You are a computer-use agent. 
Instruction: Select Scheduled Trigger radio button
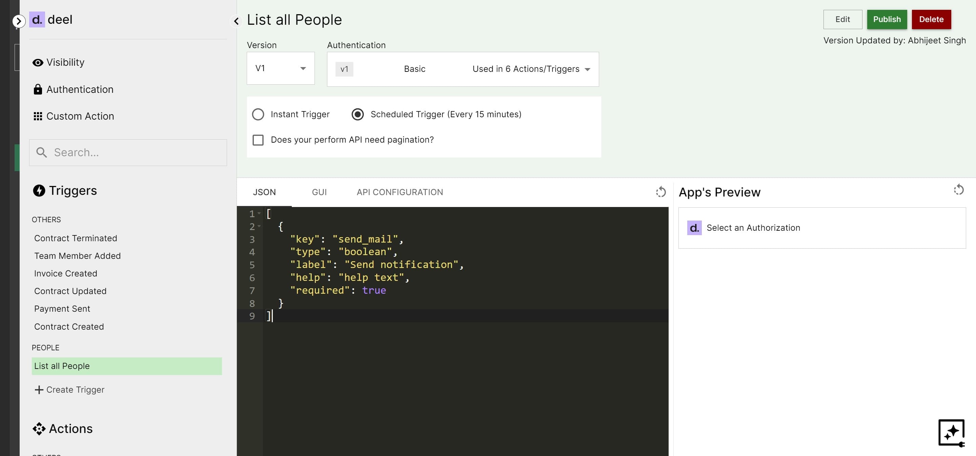click(x=358, y=115)
